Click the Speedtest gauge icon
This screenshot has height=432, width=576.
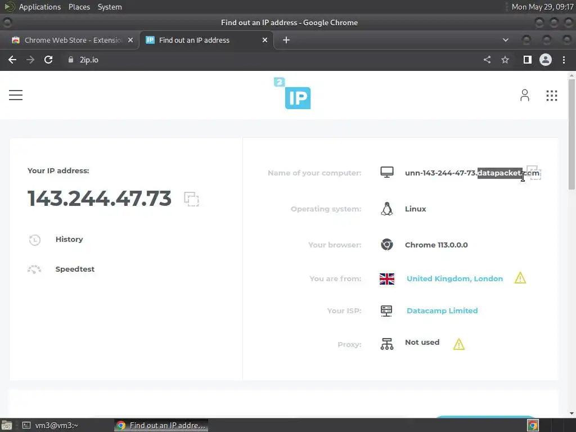coord(34,269)
